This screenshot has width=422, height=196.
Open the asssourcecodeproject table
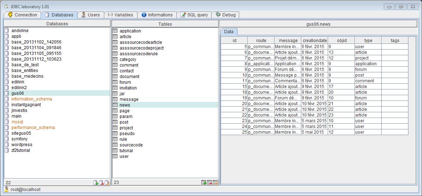[165, 48]
